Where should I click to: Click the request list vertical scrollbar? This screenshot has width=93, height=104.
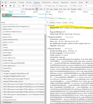(x=45, y=69)
